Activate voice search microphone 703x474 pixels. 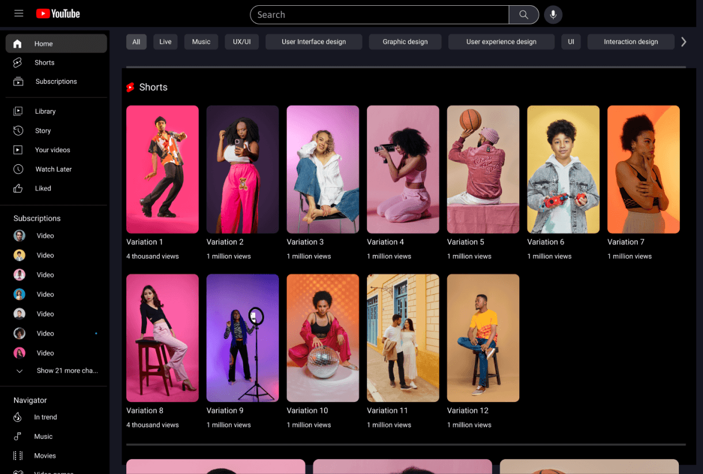point(553,15)
